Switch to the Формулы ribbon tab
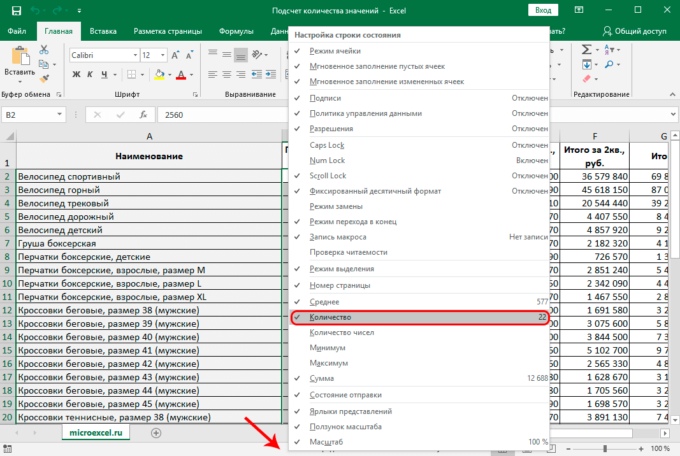 [236, 31]
